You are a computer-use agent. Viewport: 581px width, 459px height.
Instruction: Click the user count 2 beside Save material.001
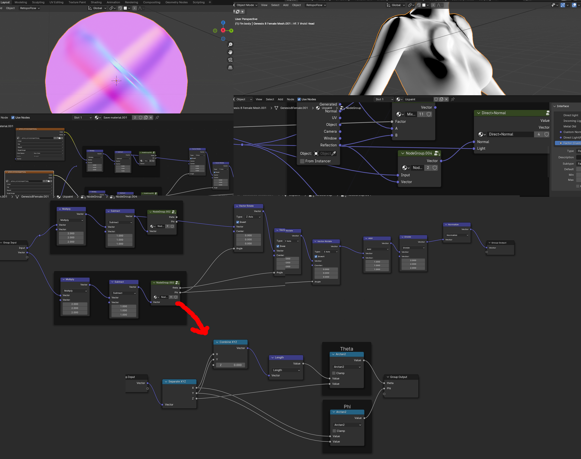pos(135,118)
